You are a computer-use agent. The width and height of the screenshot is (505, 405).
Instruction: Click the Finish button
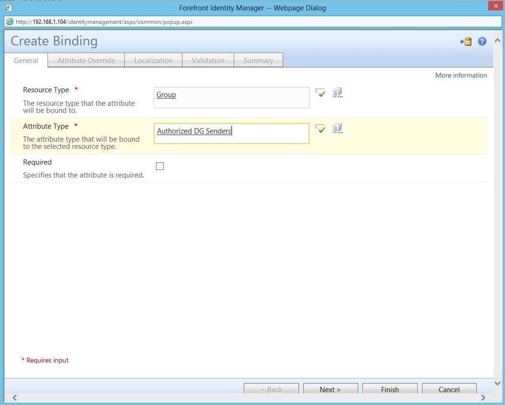[x=390, y=389]
